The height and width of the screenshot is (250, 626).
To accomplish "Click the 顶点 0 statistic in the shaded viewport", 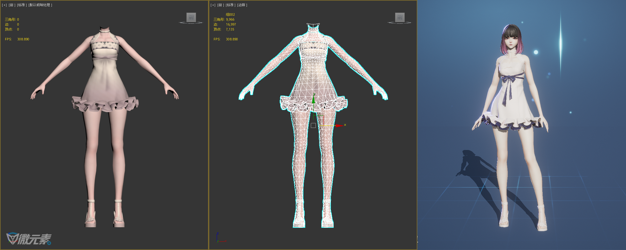I will (12, 29).
